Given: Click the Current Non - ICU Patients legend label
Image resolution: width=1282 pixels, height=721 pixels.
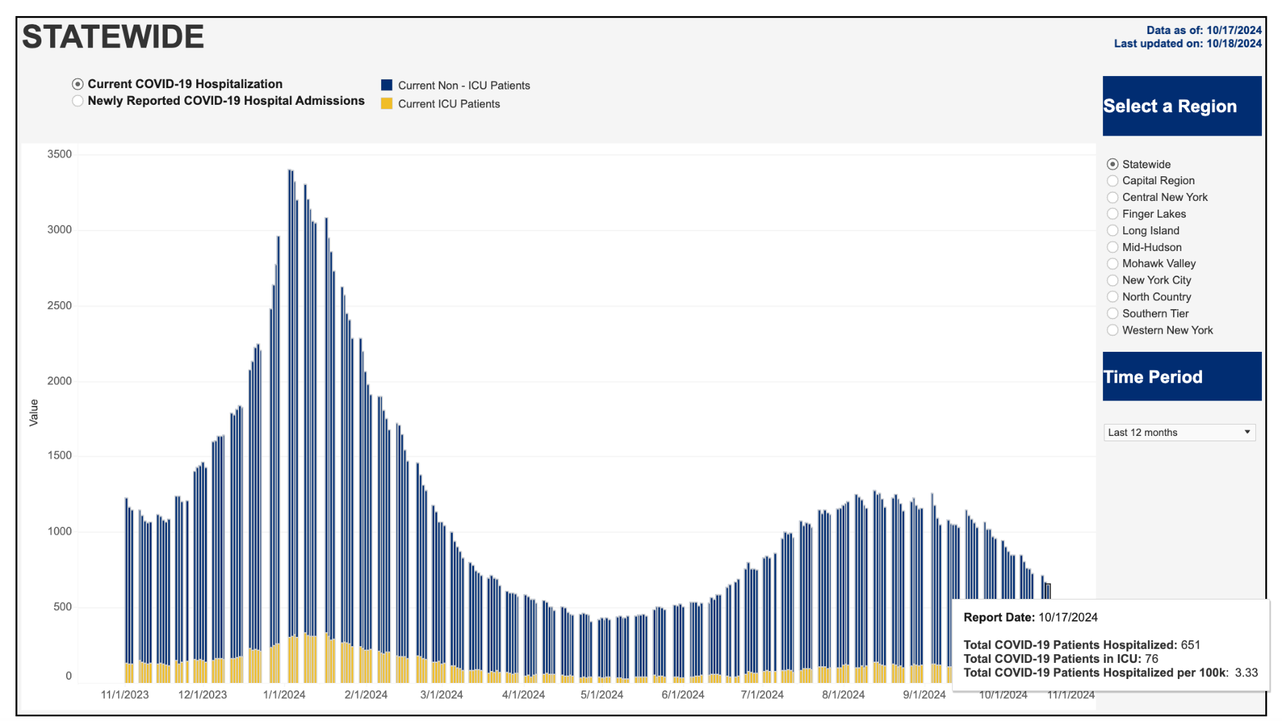Looking at the screenshot, I should (464, 85).
